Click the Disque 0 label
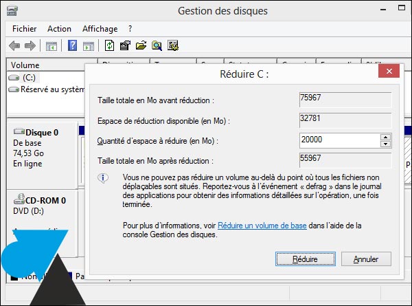Screen dimensions: 412x306 [42, 132]
